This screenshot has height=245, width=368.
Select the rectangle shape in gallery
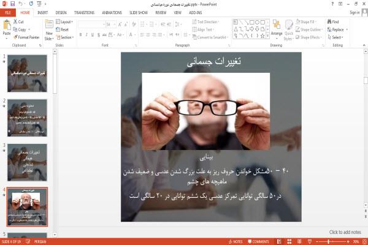click(x=252, y=22)
